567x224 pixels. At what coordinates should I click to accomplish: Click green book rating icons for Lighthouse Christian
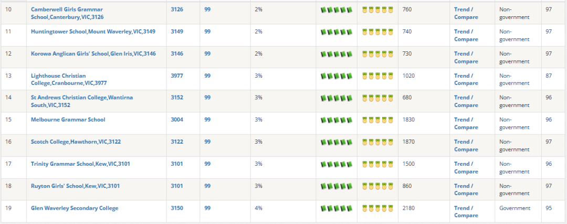(x=337, y=76)
